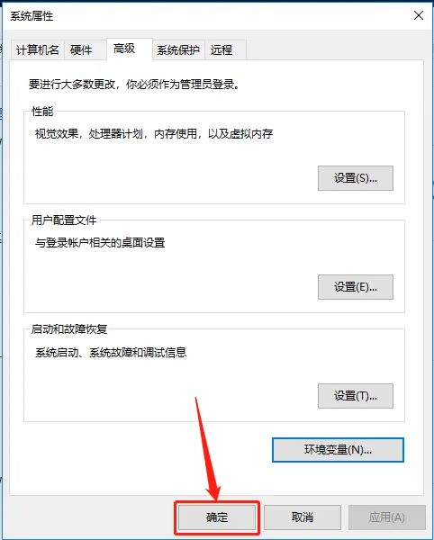The image size is (434, 540).
Task: Click the 取消 button
Action: click(x=303, y=517)
